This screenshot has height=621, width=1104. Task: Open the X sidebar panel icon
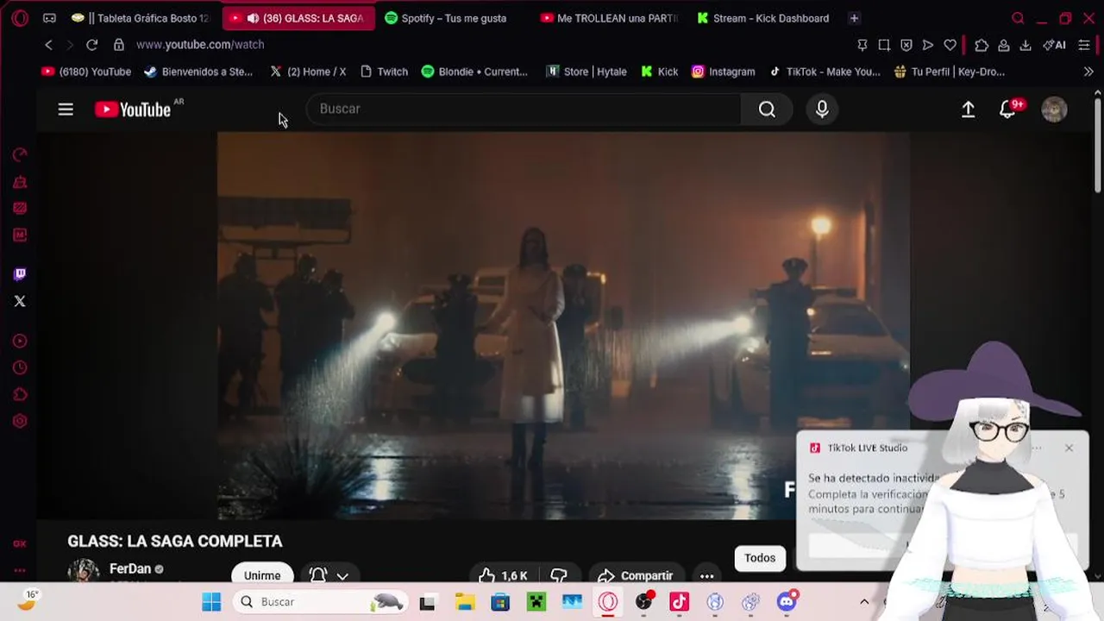20,301
